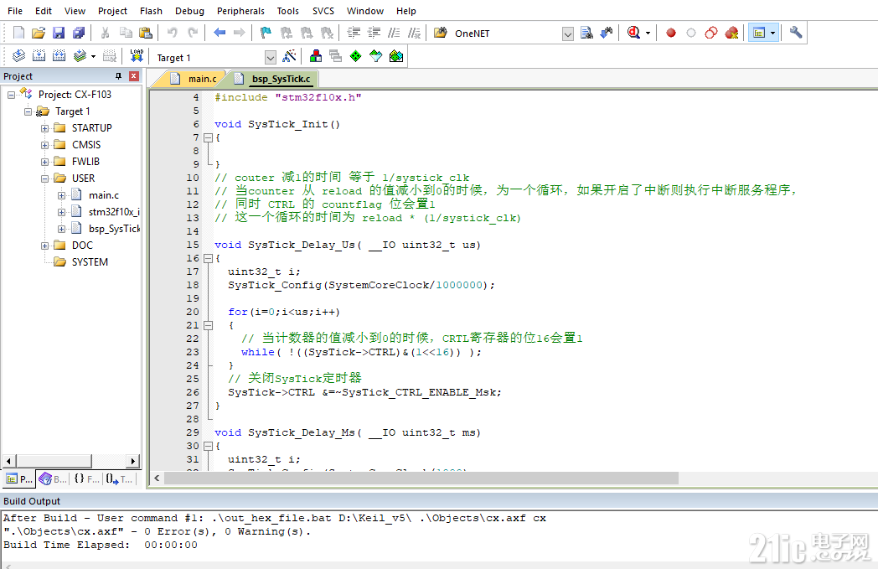Open the OneNET find dropdown arrow

click(568, 34)
